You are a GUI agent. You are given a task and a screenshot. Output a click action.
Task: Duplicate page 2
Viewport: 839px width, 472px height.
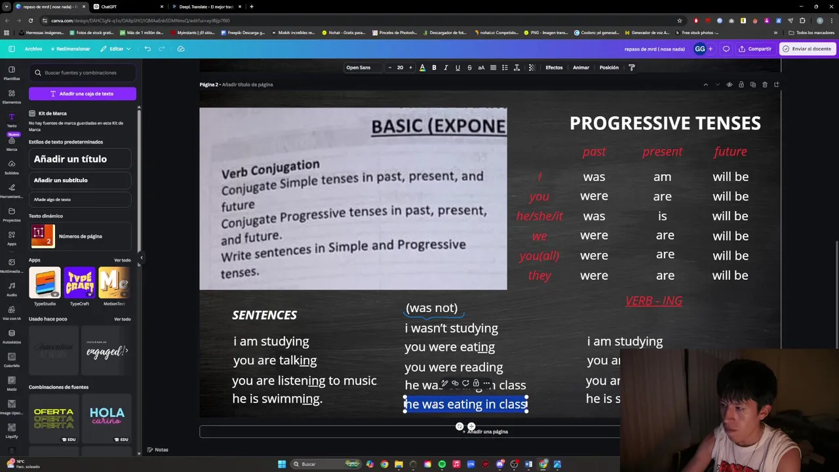pos(753,85)
